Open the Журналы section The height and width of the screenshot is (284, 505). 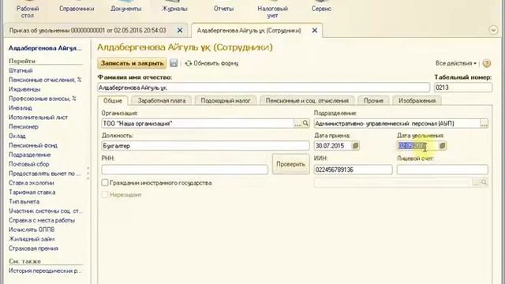(174, 9)
